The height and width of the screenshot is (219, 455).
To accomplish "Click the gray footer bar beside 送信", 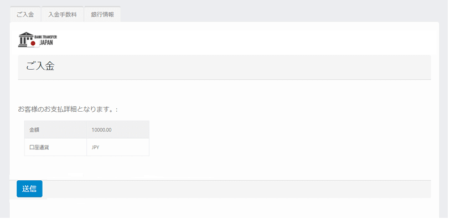I will coord(236,189).
